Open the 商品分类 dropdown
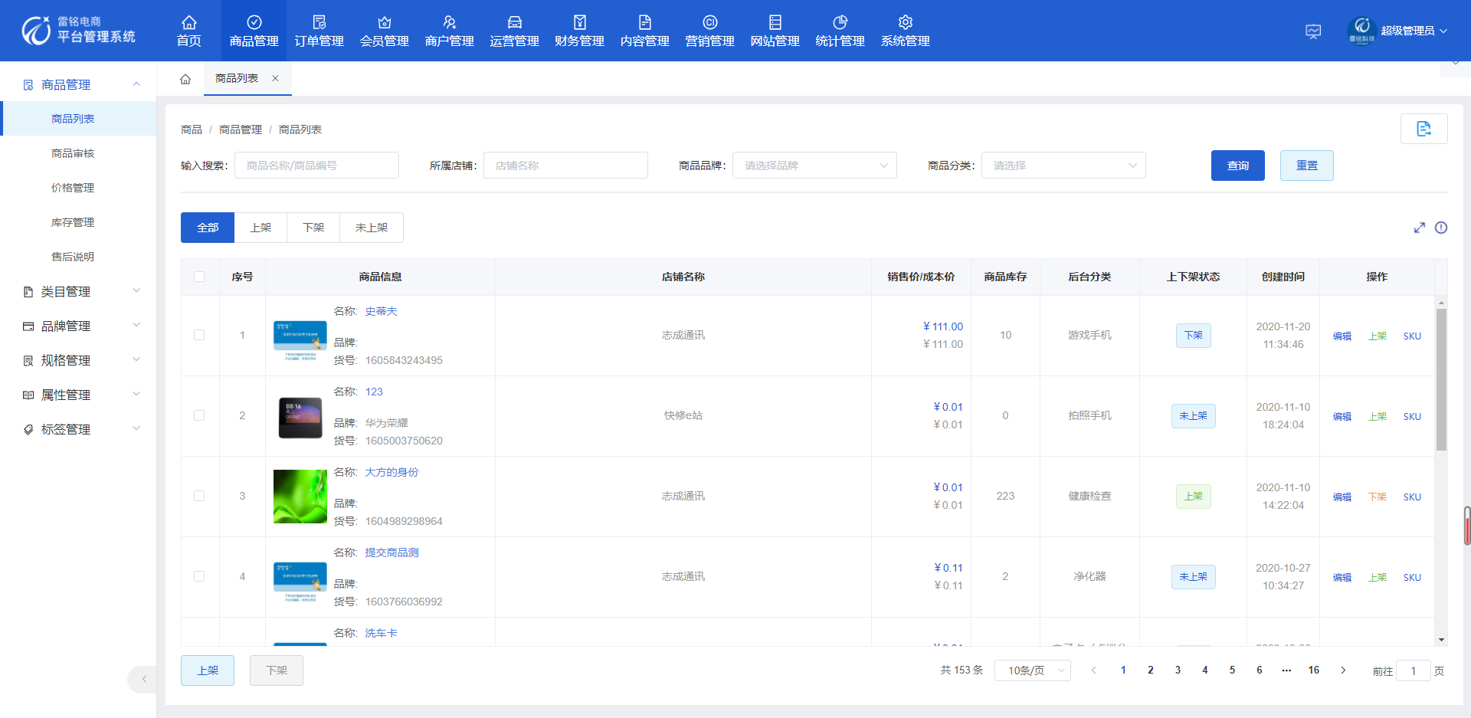This screenshot has width=1471, height=718. (1063, 166)
